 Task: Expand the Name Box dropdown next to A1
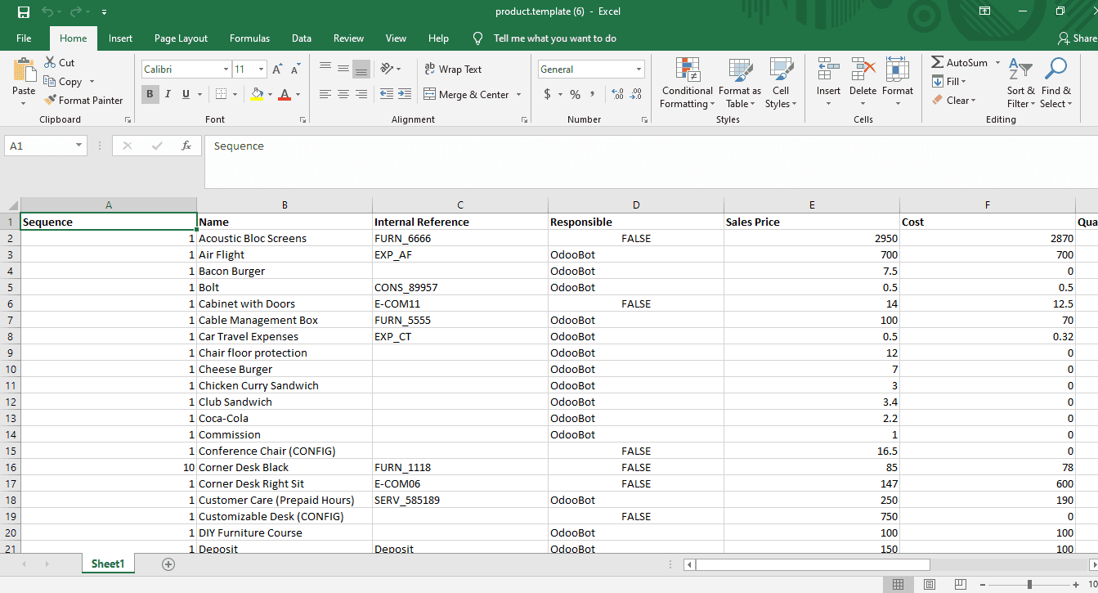(x=78, y=146)
